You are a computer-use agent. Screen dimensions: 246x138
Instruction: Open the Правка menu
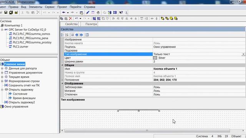(13, 7)
